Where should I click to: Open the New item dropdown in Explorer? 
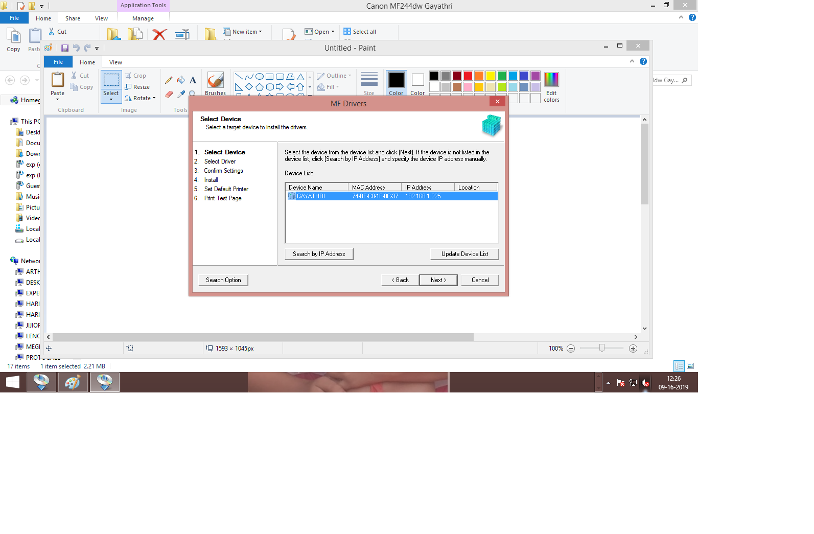point(242,32)
